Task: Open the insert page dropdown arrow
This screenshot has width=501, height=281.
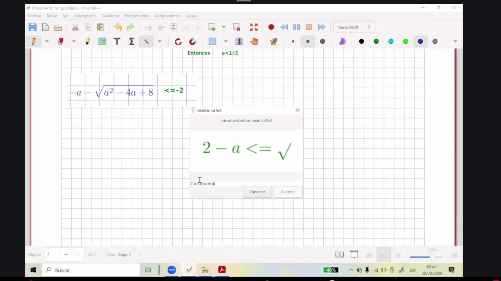Action: 223,27
